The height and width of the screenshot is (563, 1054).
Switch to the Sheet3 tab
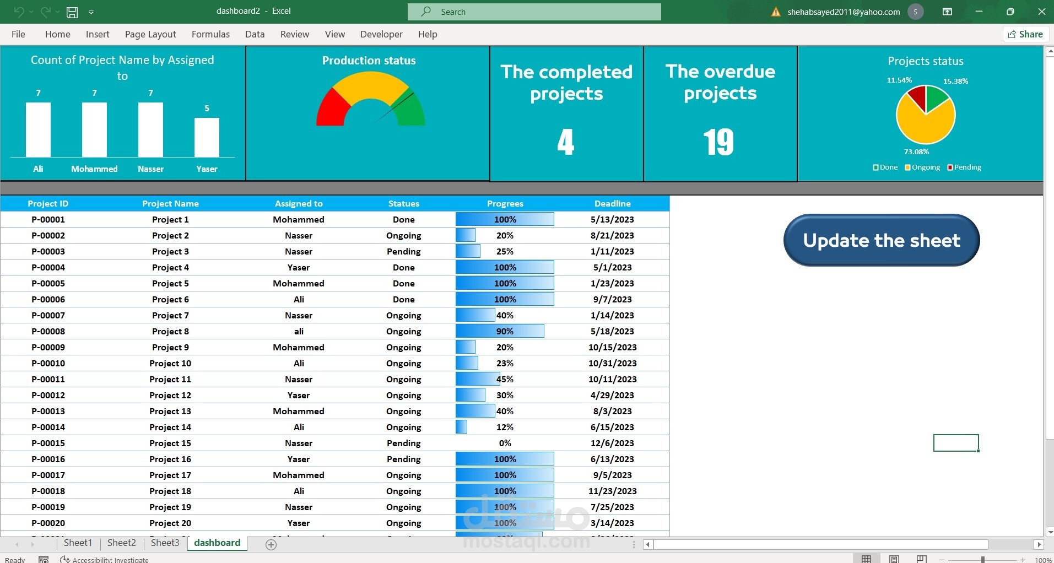165,543
